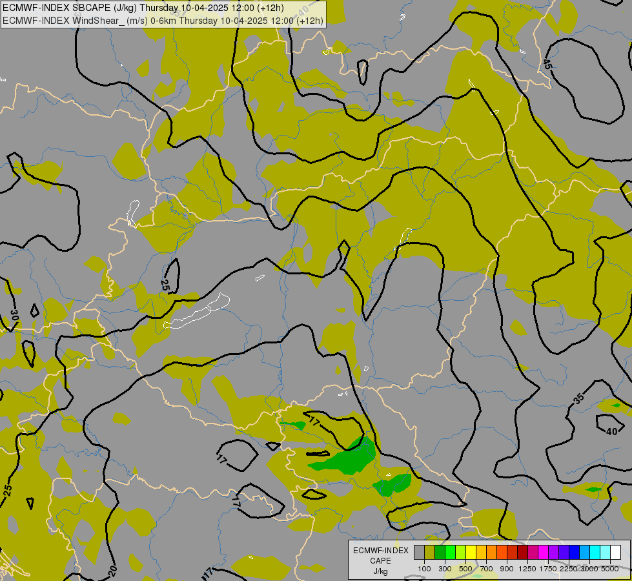Click the 40 label inside small closed contour
Screen dimensions: 632x581
[x=612, y=431]
